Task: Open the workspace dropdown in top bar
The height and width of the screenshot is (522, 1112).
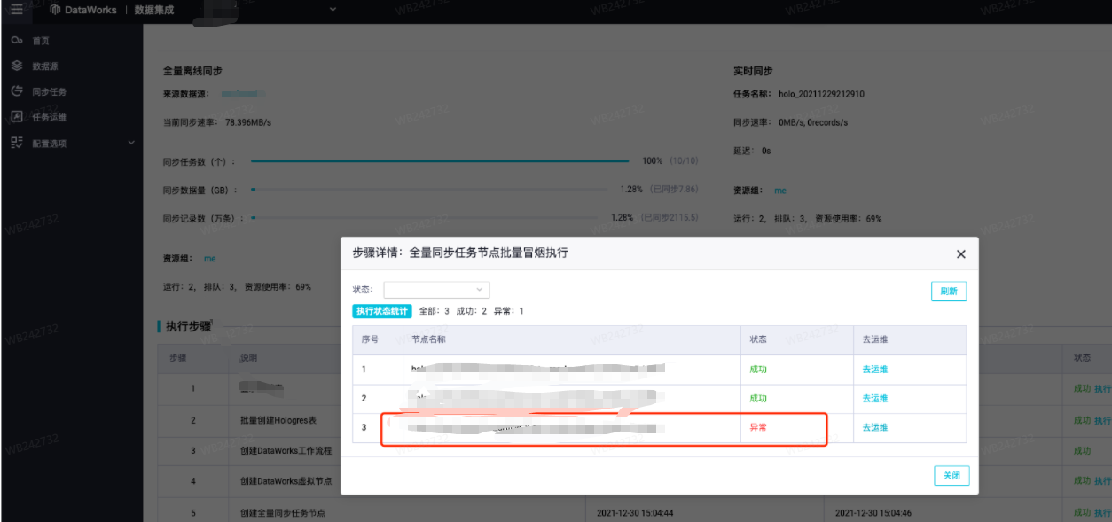Action: 333,10
